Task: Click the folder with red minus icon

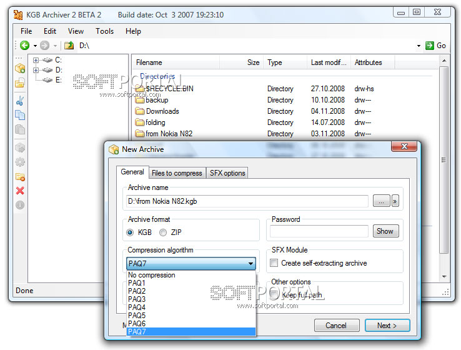Action: click(x=20, y=176)
